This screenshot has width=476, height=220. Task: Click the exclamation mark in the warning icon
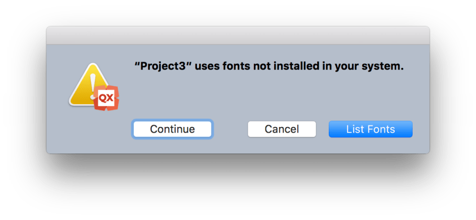[92, 81]
